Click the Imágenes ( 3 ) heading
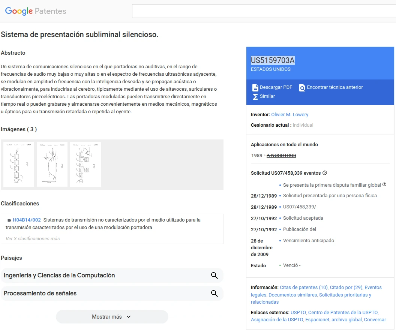The image size is (396, 331). tap(19, 129)
